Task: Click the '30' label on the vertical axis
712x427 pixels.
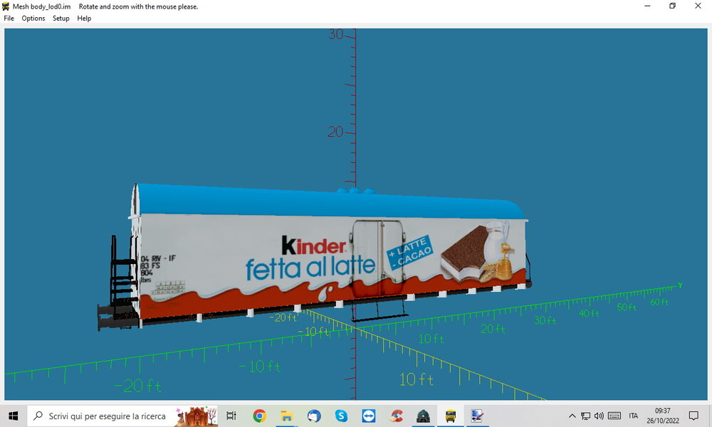Action: pos(335,34)
